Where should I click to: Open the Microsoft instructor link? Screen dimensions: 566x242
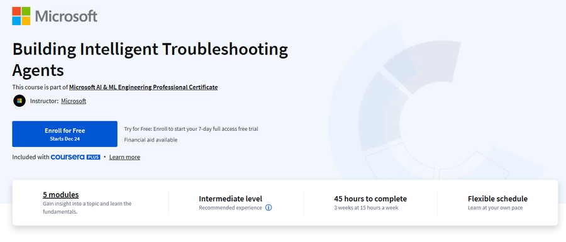click(74, 101)
